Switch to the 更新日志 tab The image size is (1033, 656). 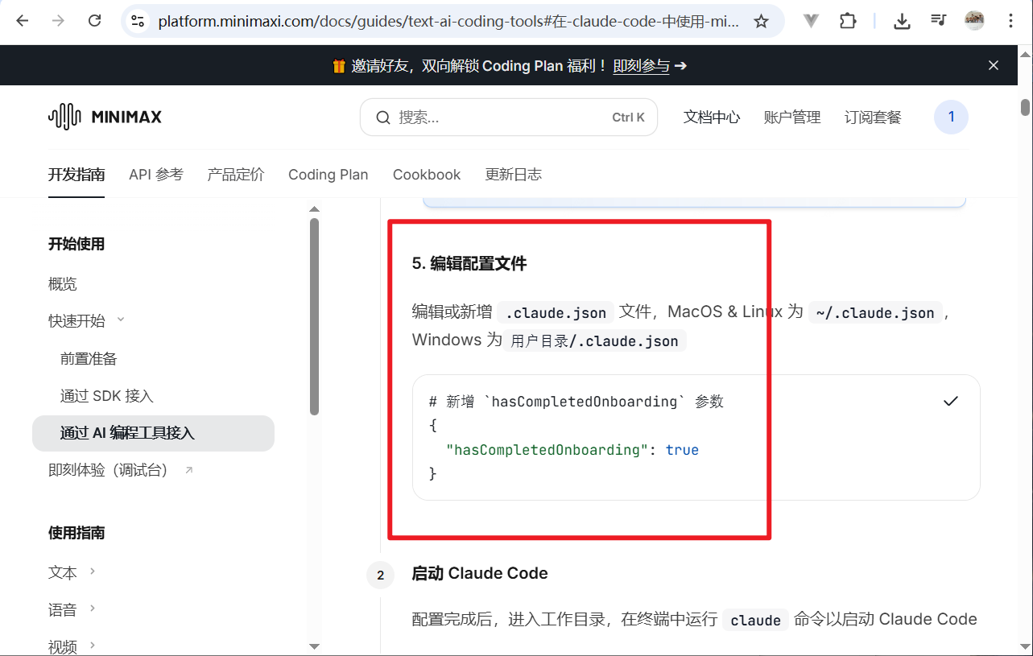click(514, 175)
